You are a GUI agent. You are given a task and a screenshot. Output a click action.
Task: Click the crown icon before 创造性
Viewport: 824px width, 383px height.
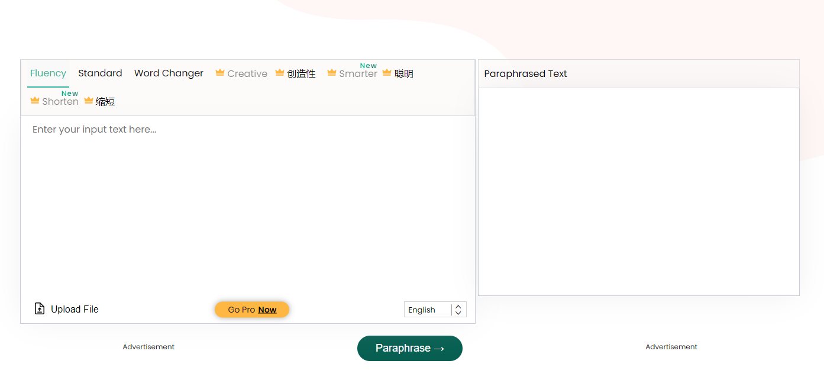280,73
